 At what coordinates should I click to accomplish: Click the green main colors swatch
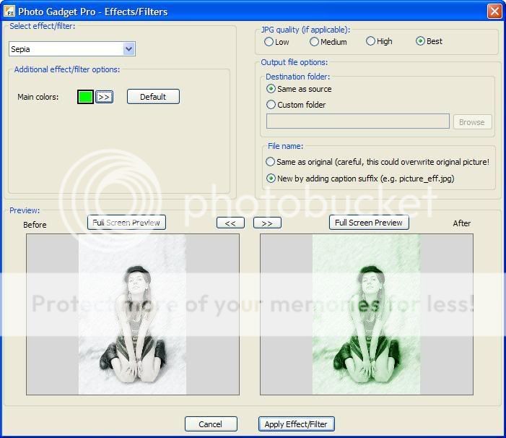(85, 97)
